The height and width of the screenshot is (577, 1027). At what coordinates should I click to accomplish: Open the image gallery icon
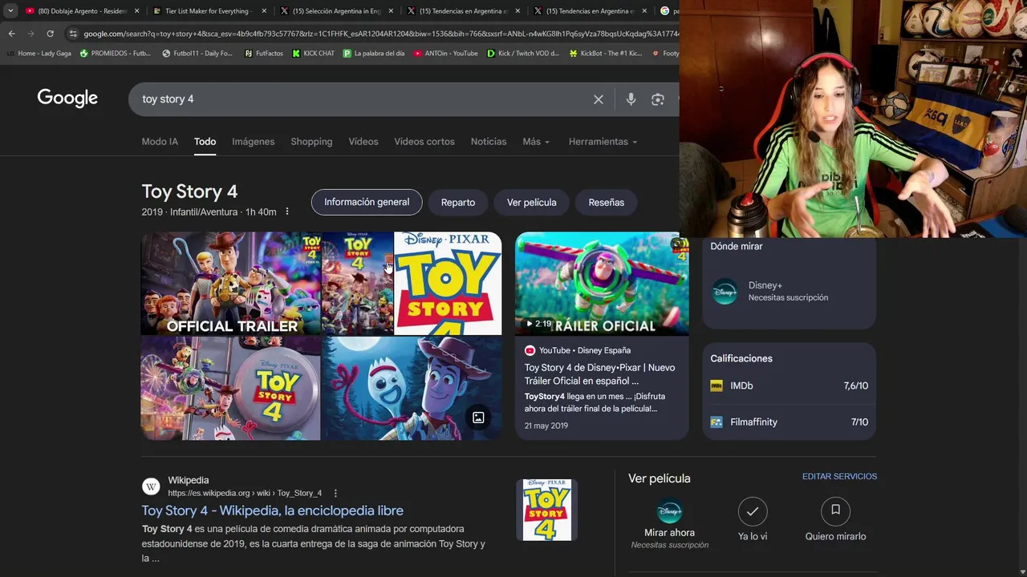pos(478,418)
